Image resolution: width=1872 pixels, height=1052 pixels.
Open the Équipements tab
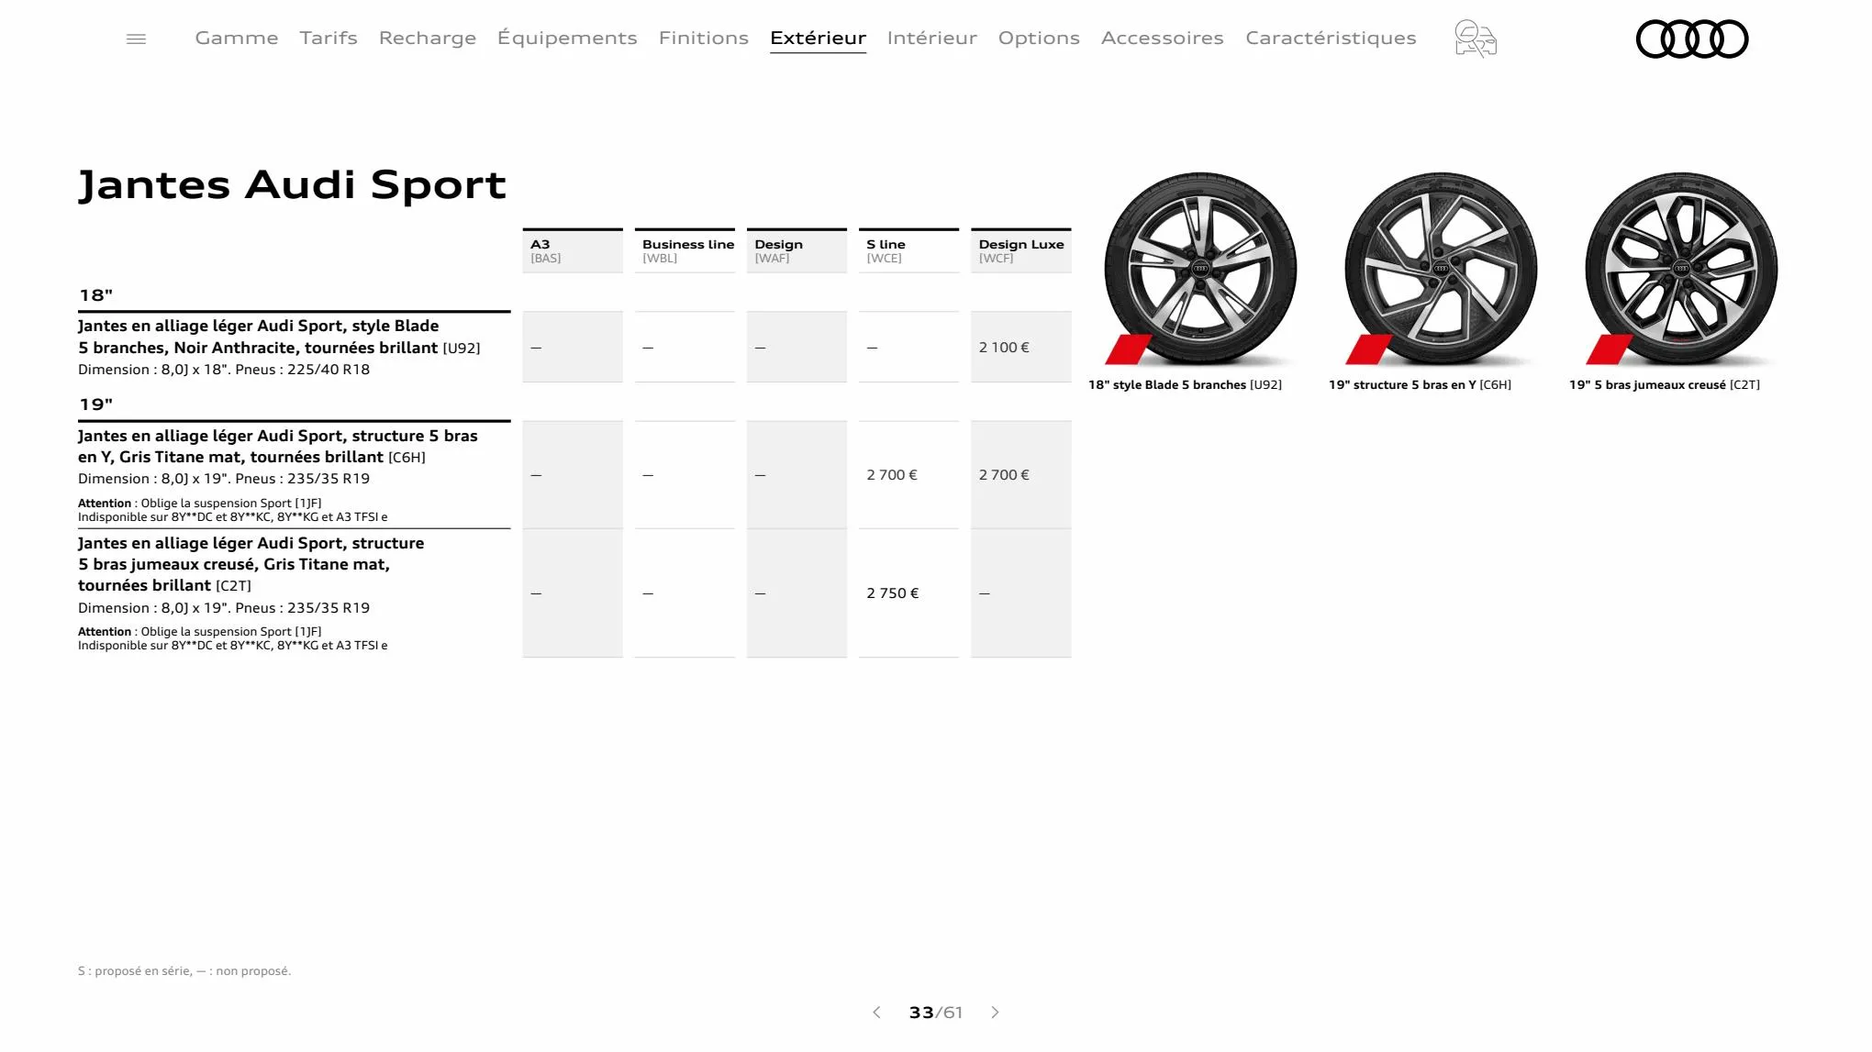click(567, 38)
